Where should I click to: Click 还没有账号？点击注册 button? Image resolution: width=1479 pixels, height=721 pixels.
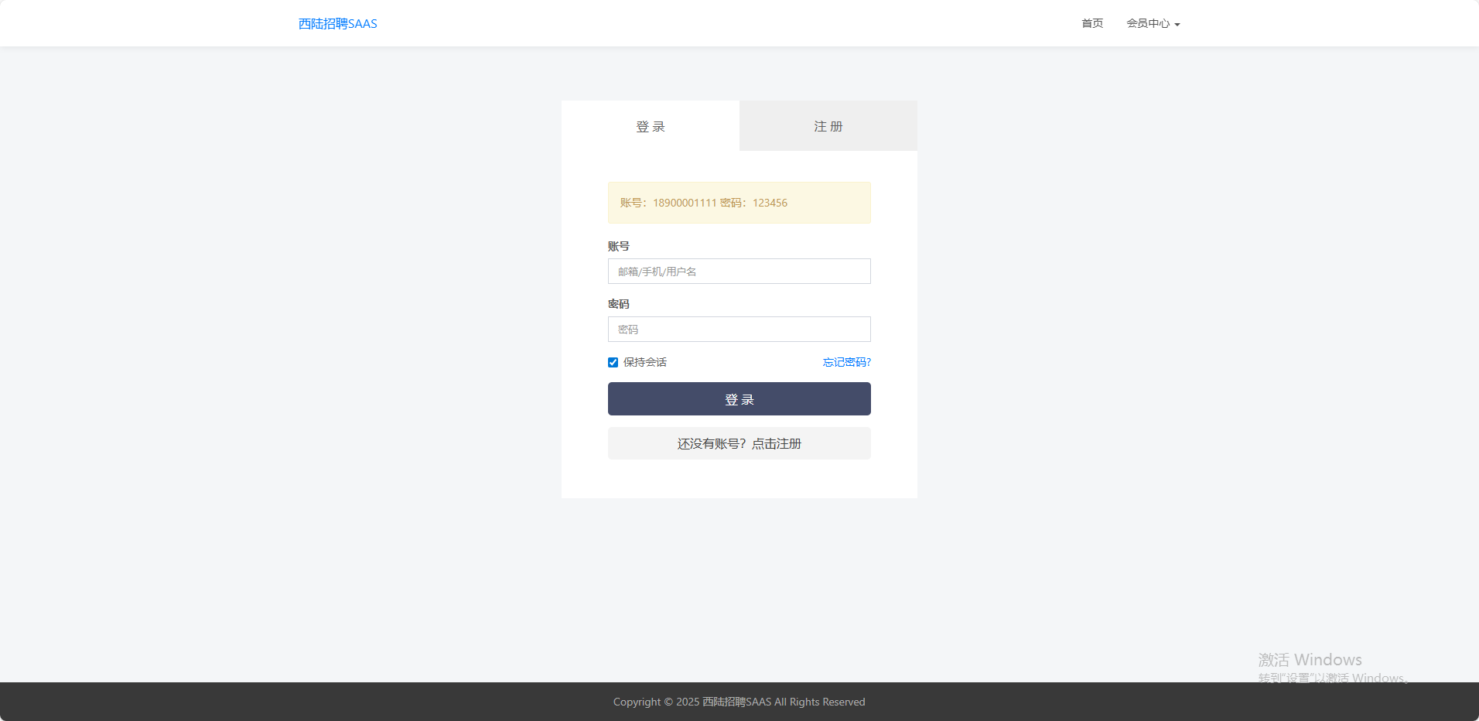point(739,443)
